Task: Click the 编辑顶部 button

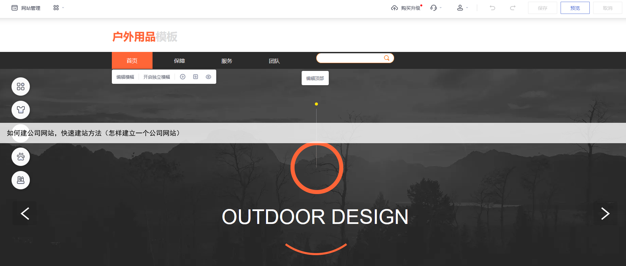Action: [x=315, y=78]
